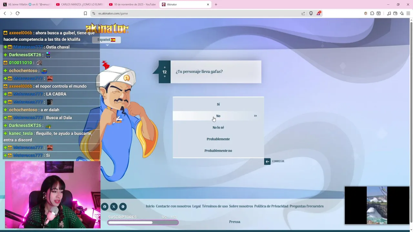The height and width of the screenshot is (232, 413).
Task: Open the music note playlist icon
Action: [389, 13]
